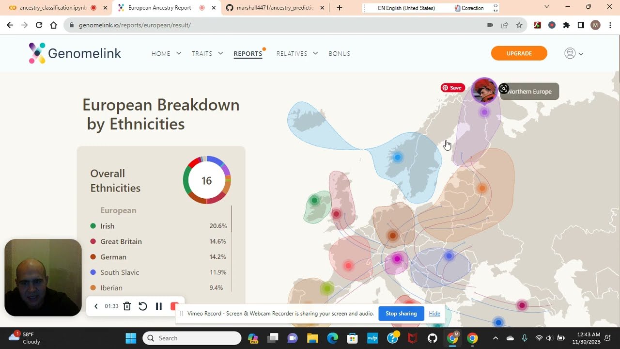This screenshot has height=349, width=620.
Task: Click the orange UPGRADE button
Action: pos(519,53)
